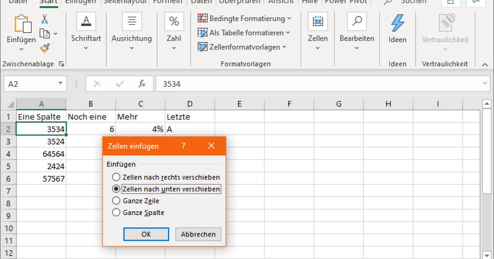This screenshot has height=259, width=494.
Task: Click the question mark help icon in the dialog
Action: tap(184, 146)
